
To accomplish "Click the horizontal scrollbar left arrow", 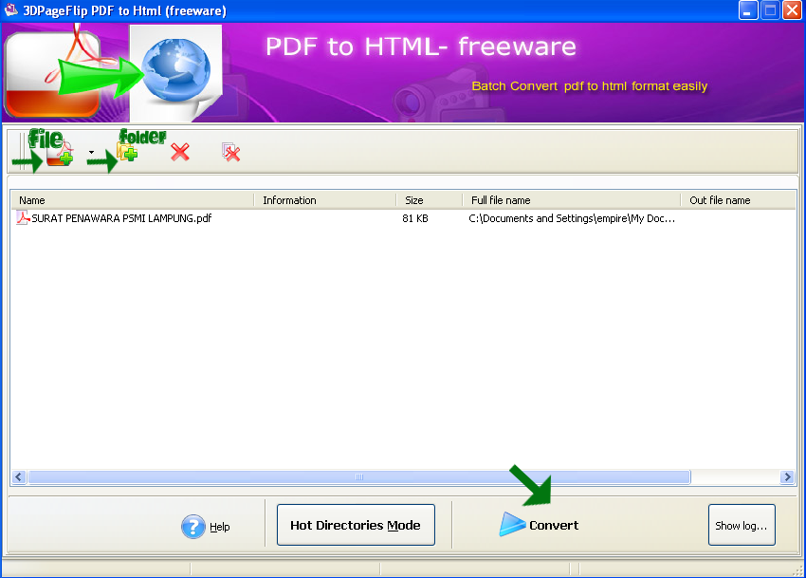I will coord(19,477).
